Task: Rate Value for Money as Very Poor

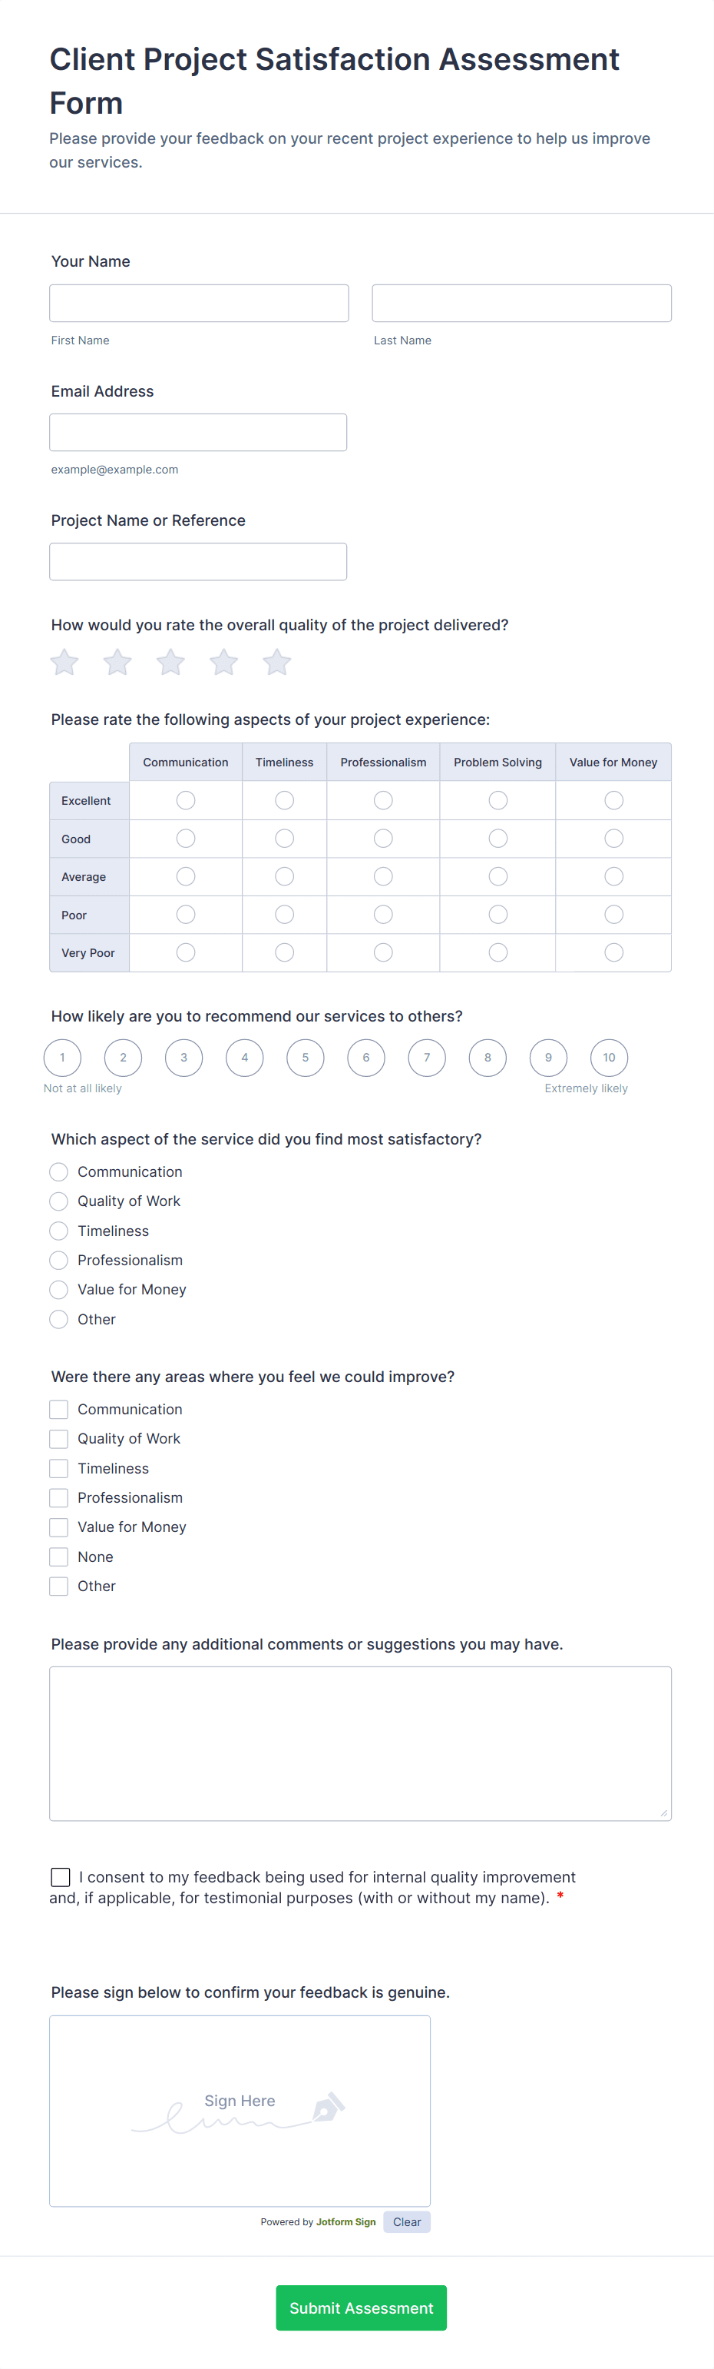Action: tap(613, 952)
